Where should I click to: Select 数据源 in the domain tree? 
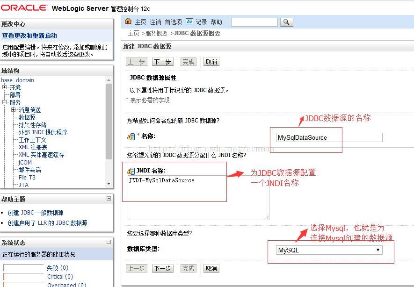click(x=27, y=117)
